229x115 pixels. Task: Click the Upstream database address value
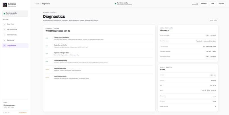[x=211, y=52]
